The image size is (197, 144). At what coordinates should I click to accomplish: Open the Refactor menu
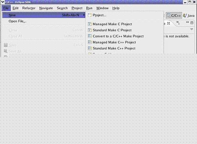[29, 8]
